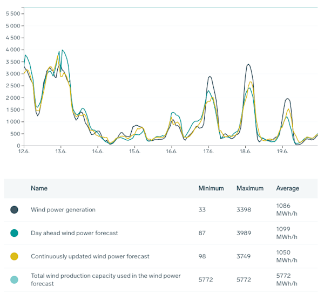Click the 15.6. x-axis date label

(x=134, y=152)
